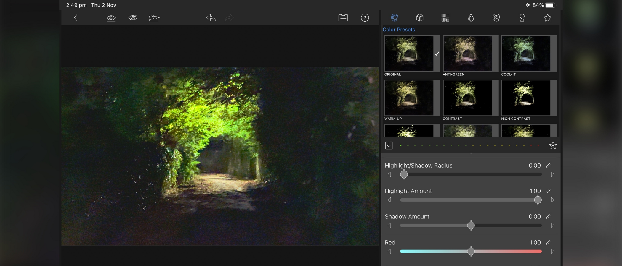Increase Highlight/Shadow Radius with right arrow
Image resolution: width=622 pixels, height=266 pixels.
click(x=552, y=174)
